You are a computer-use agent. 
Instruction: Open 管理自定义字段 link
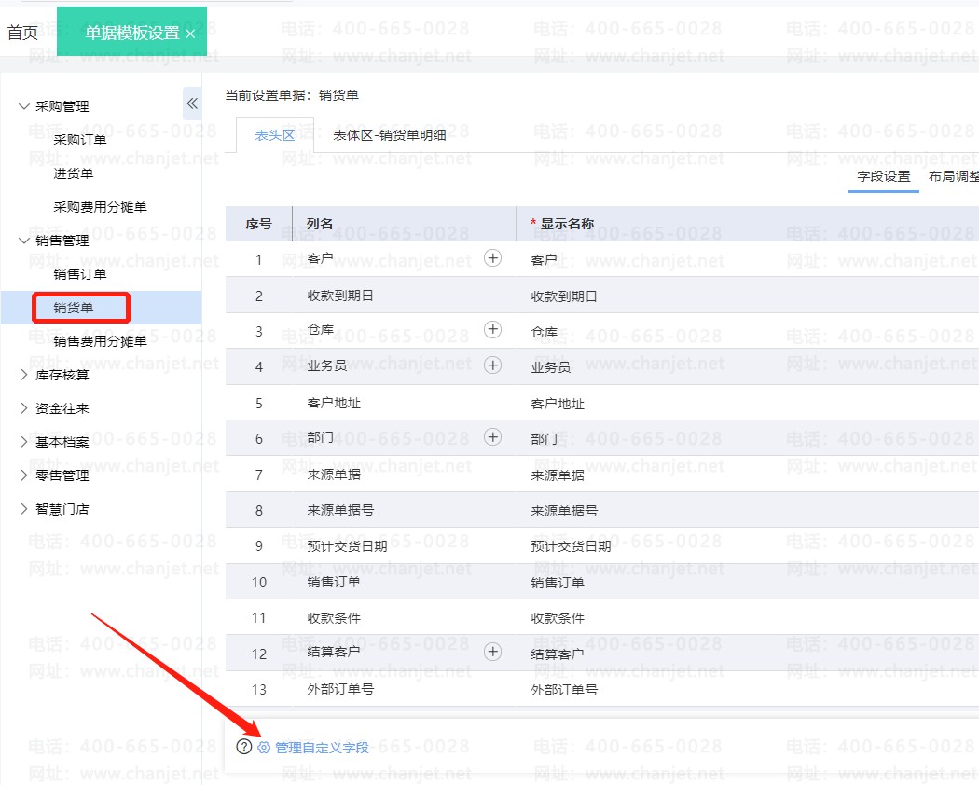tap(323, 748)
